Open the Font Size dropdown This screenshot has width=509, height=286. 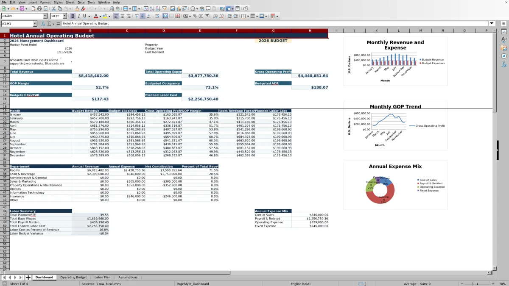pos(64,16)
